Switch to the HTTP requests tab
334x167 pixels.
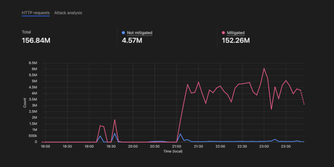coord(35,13)
